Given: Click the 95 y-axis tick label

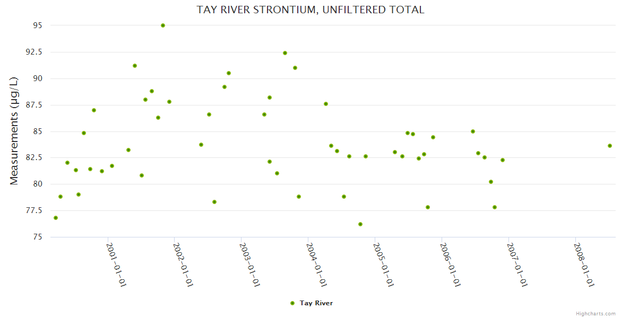Looking at the screenshot, I should coord(37,25).
